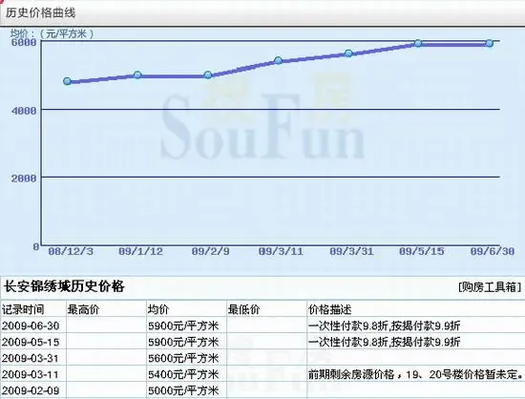Click the 最高价 column header

(x=83, y=309)
